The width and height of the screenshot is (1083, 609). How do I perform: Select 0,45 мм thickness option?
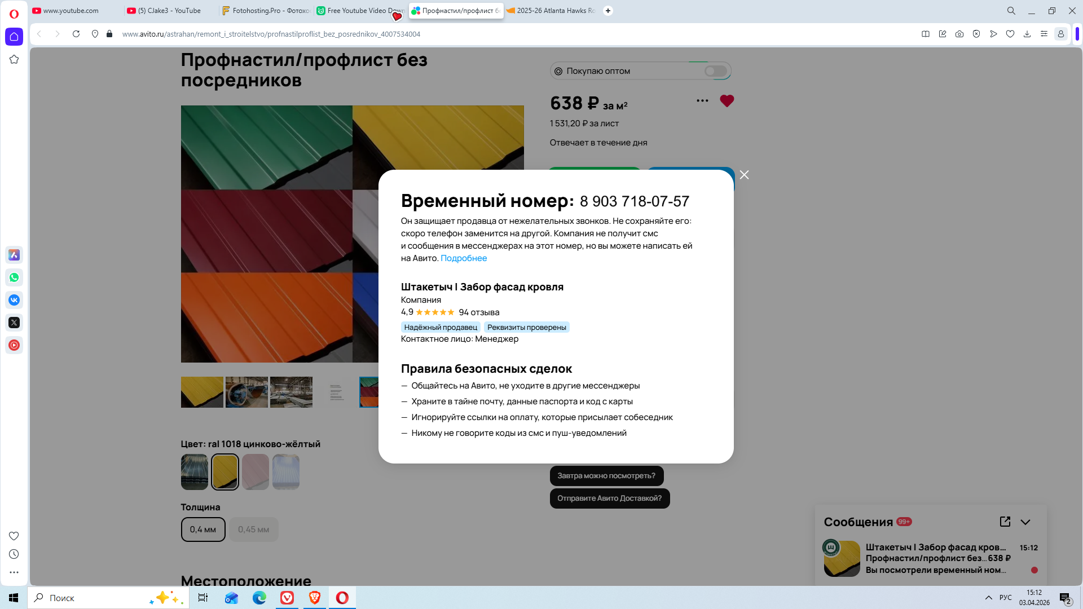[x=253, y=529]
